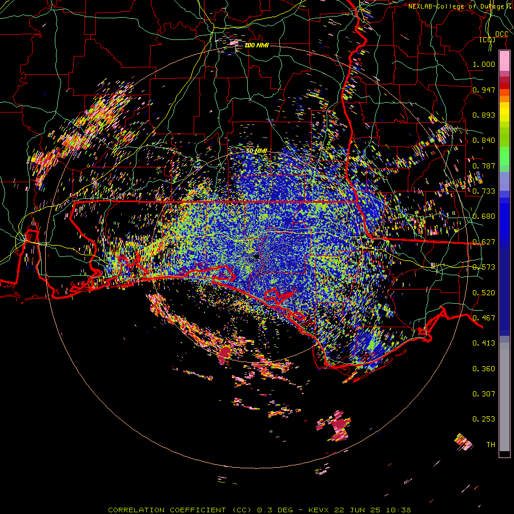
Task: Select the 0.467 scale value
Action: click(x=484, y=318)
